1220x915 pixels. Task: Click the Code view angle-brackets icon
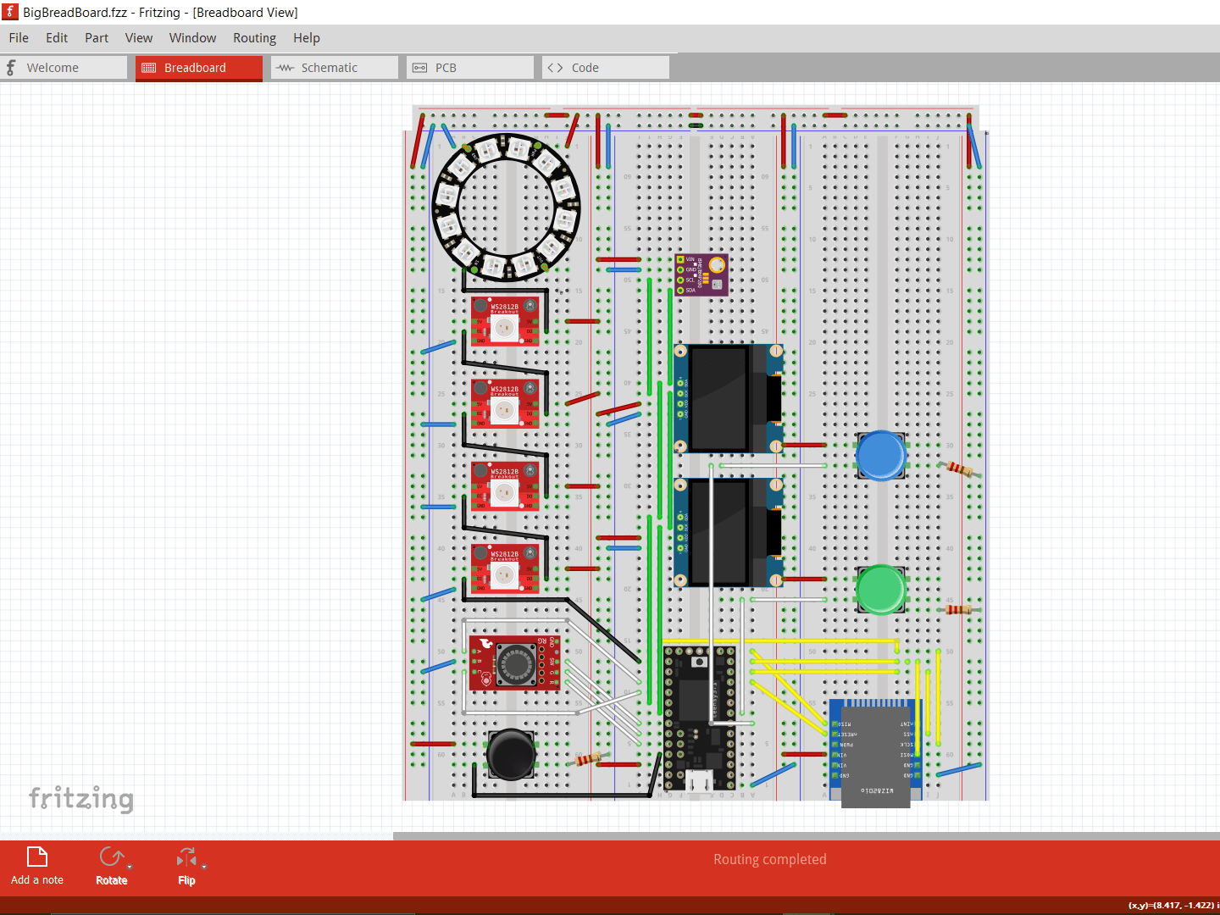(555, 66)
